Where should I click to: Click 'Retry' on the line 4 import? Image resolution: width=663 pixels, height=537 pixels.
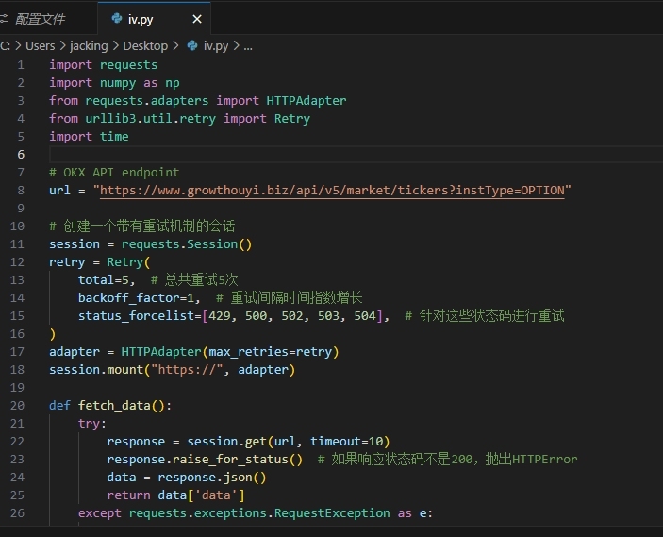coord(291,119)
